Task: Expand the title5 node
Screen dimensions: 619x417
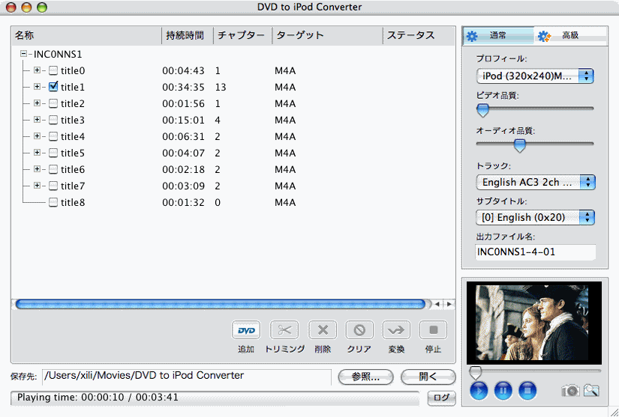Action: click(37, 153)
